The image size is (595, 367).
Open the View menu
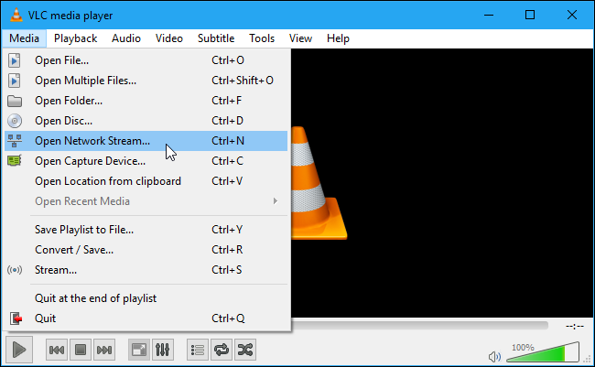coord(300,38)
